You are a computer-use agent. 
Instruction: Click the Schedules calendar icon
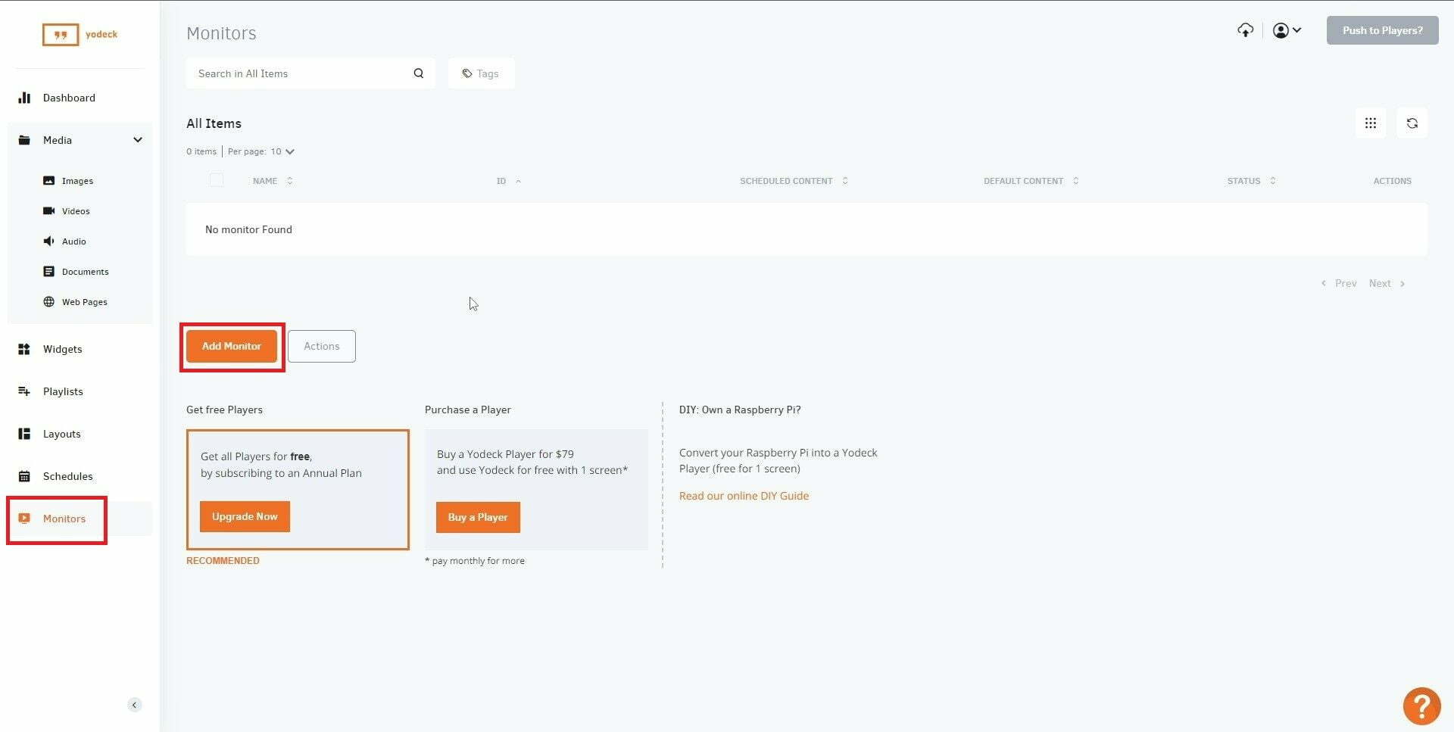pyautogui.click(x=24, y=476)
